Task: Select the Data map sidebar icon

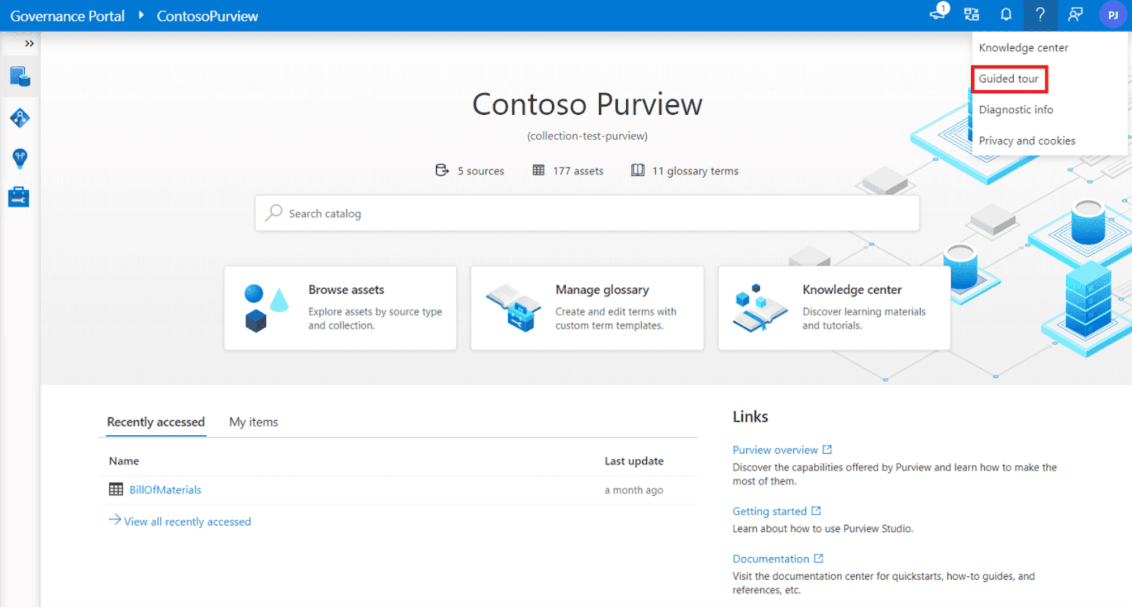Action: pyautogui.click(x=19, y=117)
